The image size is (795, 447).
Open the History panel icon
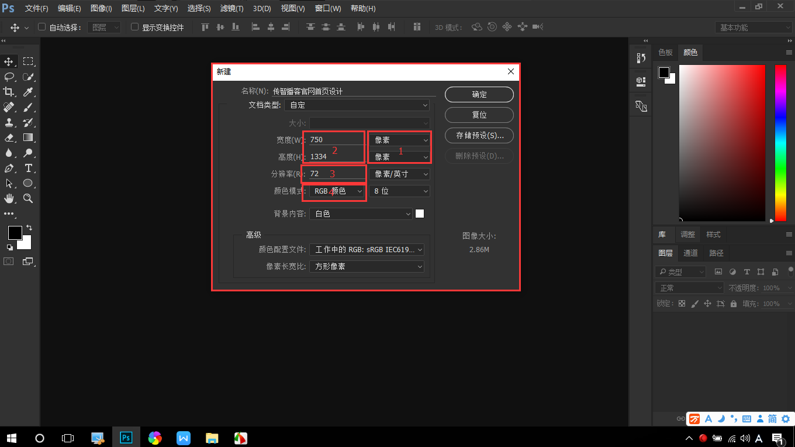[641, 58]
